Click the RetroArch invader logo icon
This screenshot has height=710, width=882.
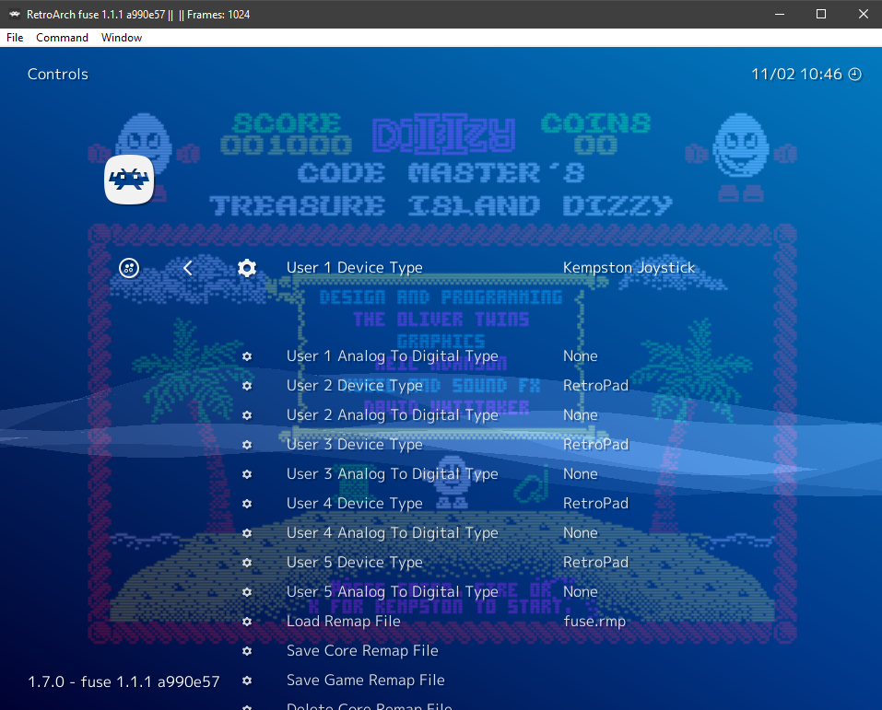click(x=129, y=180)
